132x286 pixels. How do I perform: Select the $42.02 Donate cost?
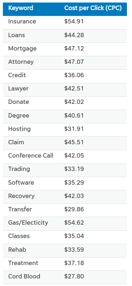point(74,102)
